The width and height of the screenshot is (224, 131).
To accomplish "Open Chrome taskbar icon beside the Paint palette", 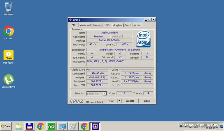I will (84, 126).
